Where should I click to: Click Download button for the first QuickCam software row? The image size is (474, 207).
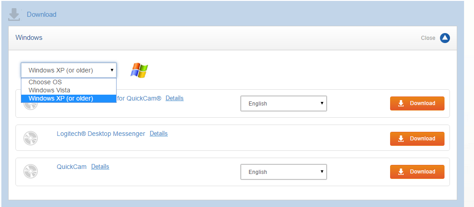click(417, 103)
